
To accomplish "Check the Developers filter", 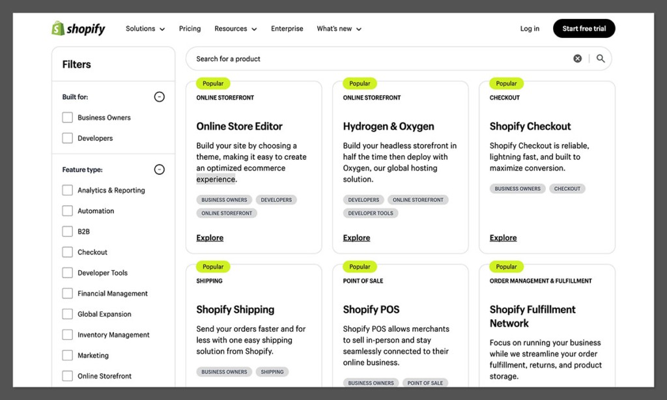I will [x=67, y=138].
